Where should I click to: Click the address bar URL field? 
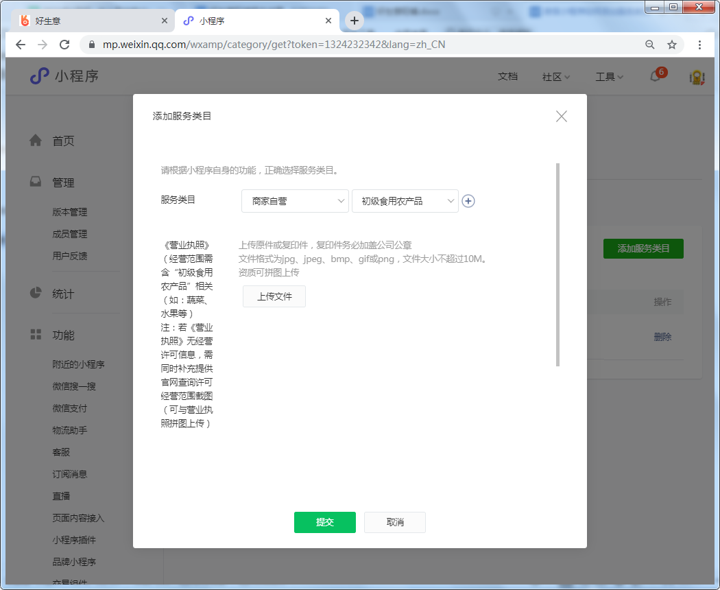pos(274,45)
